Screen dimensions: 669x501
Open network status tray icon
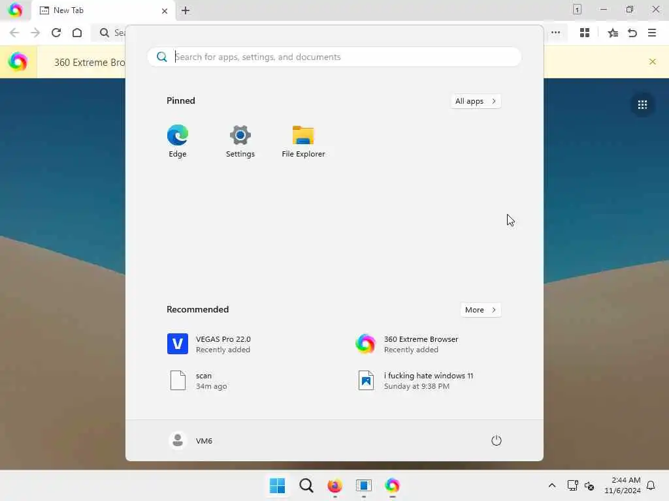[x=572, y=485]
